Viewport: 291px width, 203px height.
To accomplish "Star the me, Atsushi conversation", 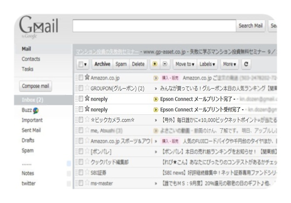I will click(87, 130).
